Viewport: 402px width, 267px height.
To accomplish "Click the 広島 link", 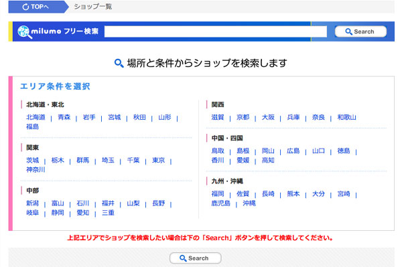I will 293,151.
